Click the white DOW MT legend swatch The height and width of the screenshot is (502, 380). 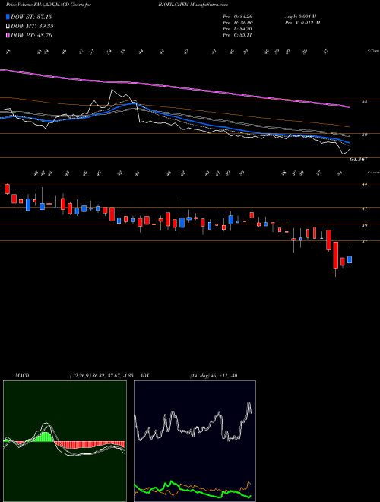(8, 27)
